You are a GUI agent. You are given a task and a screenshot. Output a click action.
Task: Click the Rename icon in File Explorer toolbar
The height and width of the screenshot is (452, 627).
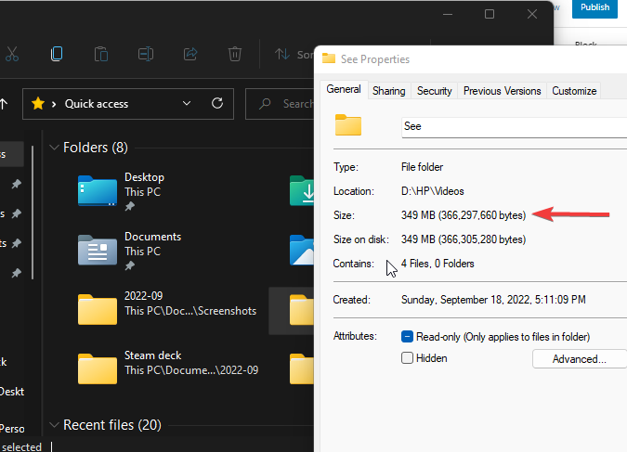[146, 54]
